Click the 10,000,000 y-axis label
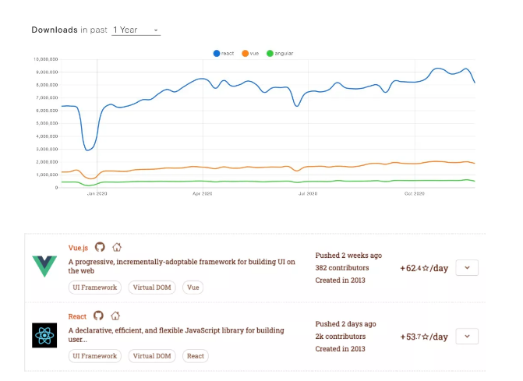Screen dimensions: 523x381 click(46, 59)
